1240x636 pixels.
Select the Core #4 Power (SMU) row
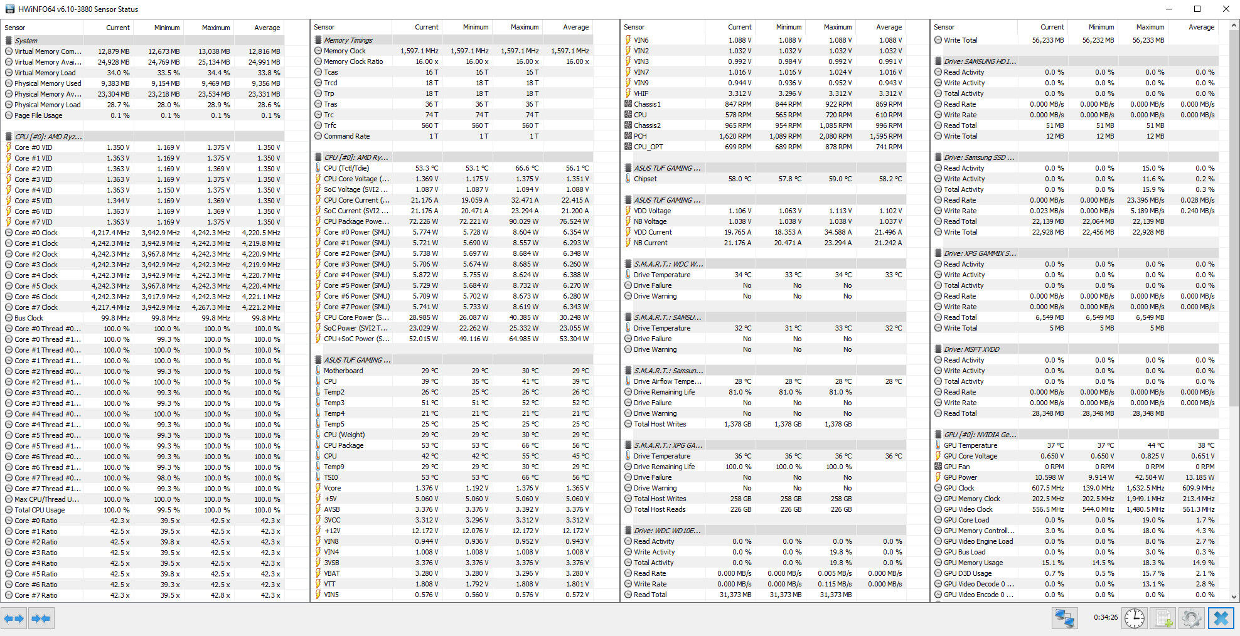point(452,275)
